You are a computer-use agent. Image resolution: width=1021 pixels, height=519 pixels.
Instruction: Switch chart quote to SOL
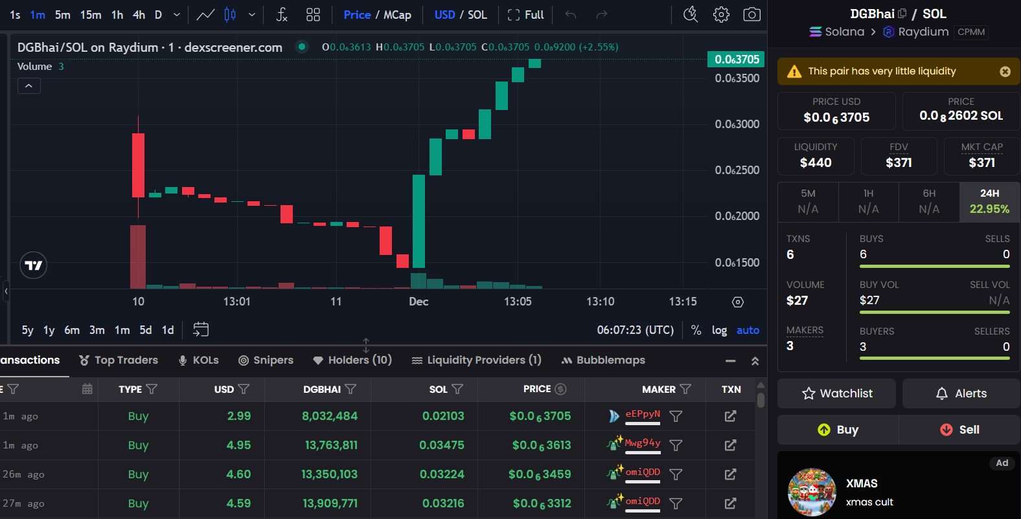(477, 14)
